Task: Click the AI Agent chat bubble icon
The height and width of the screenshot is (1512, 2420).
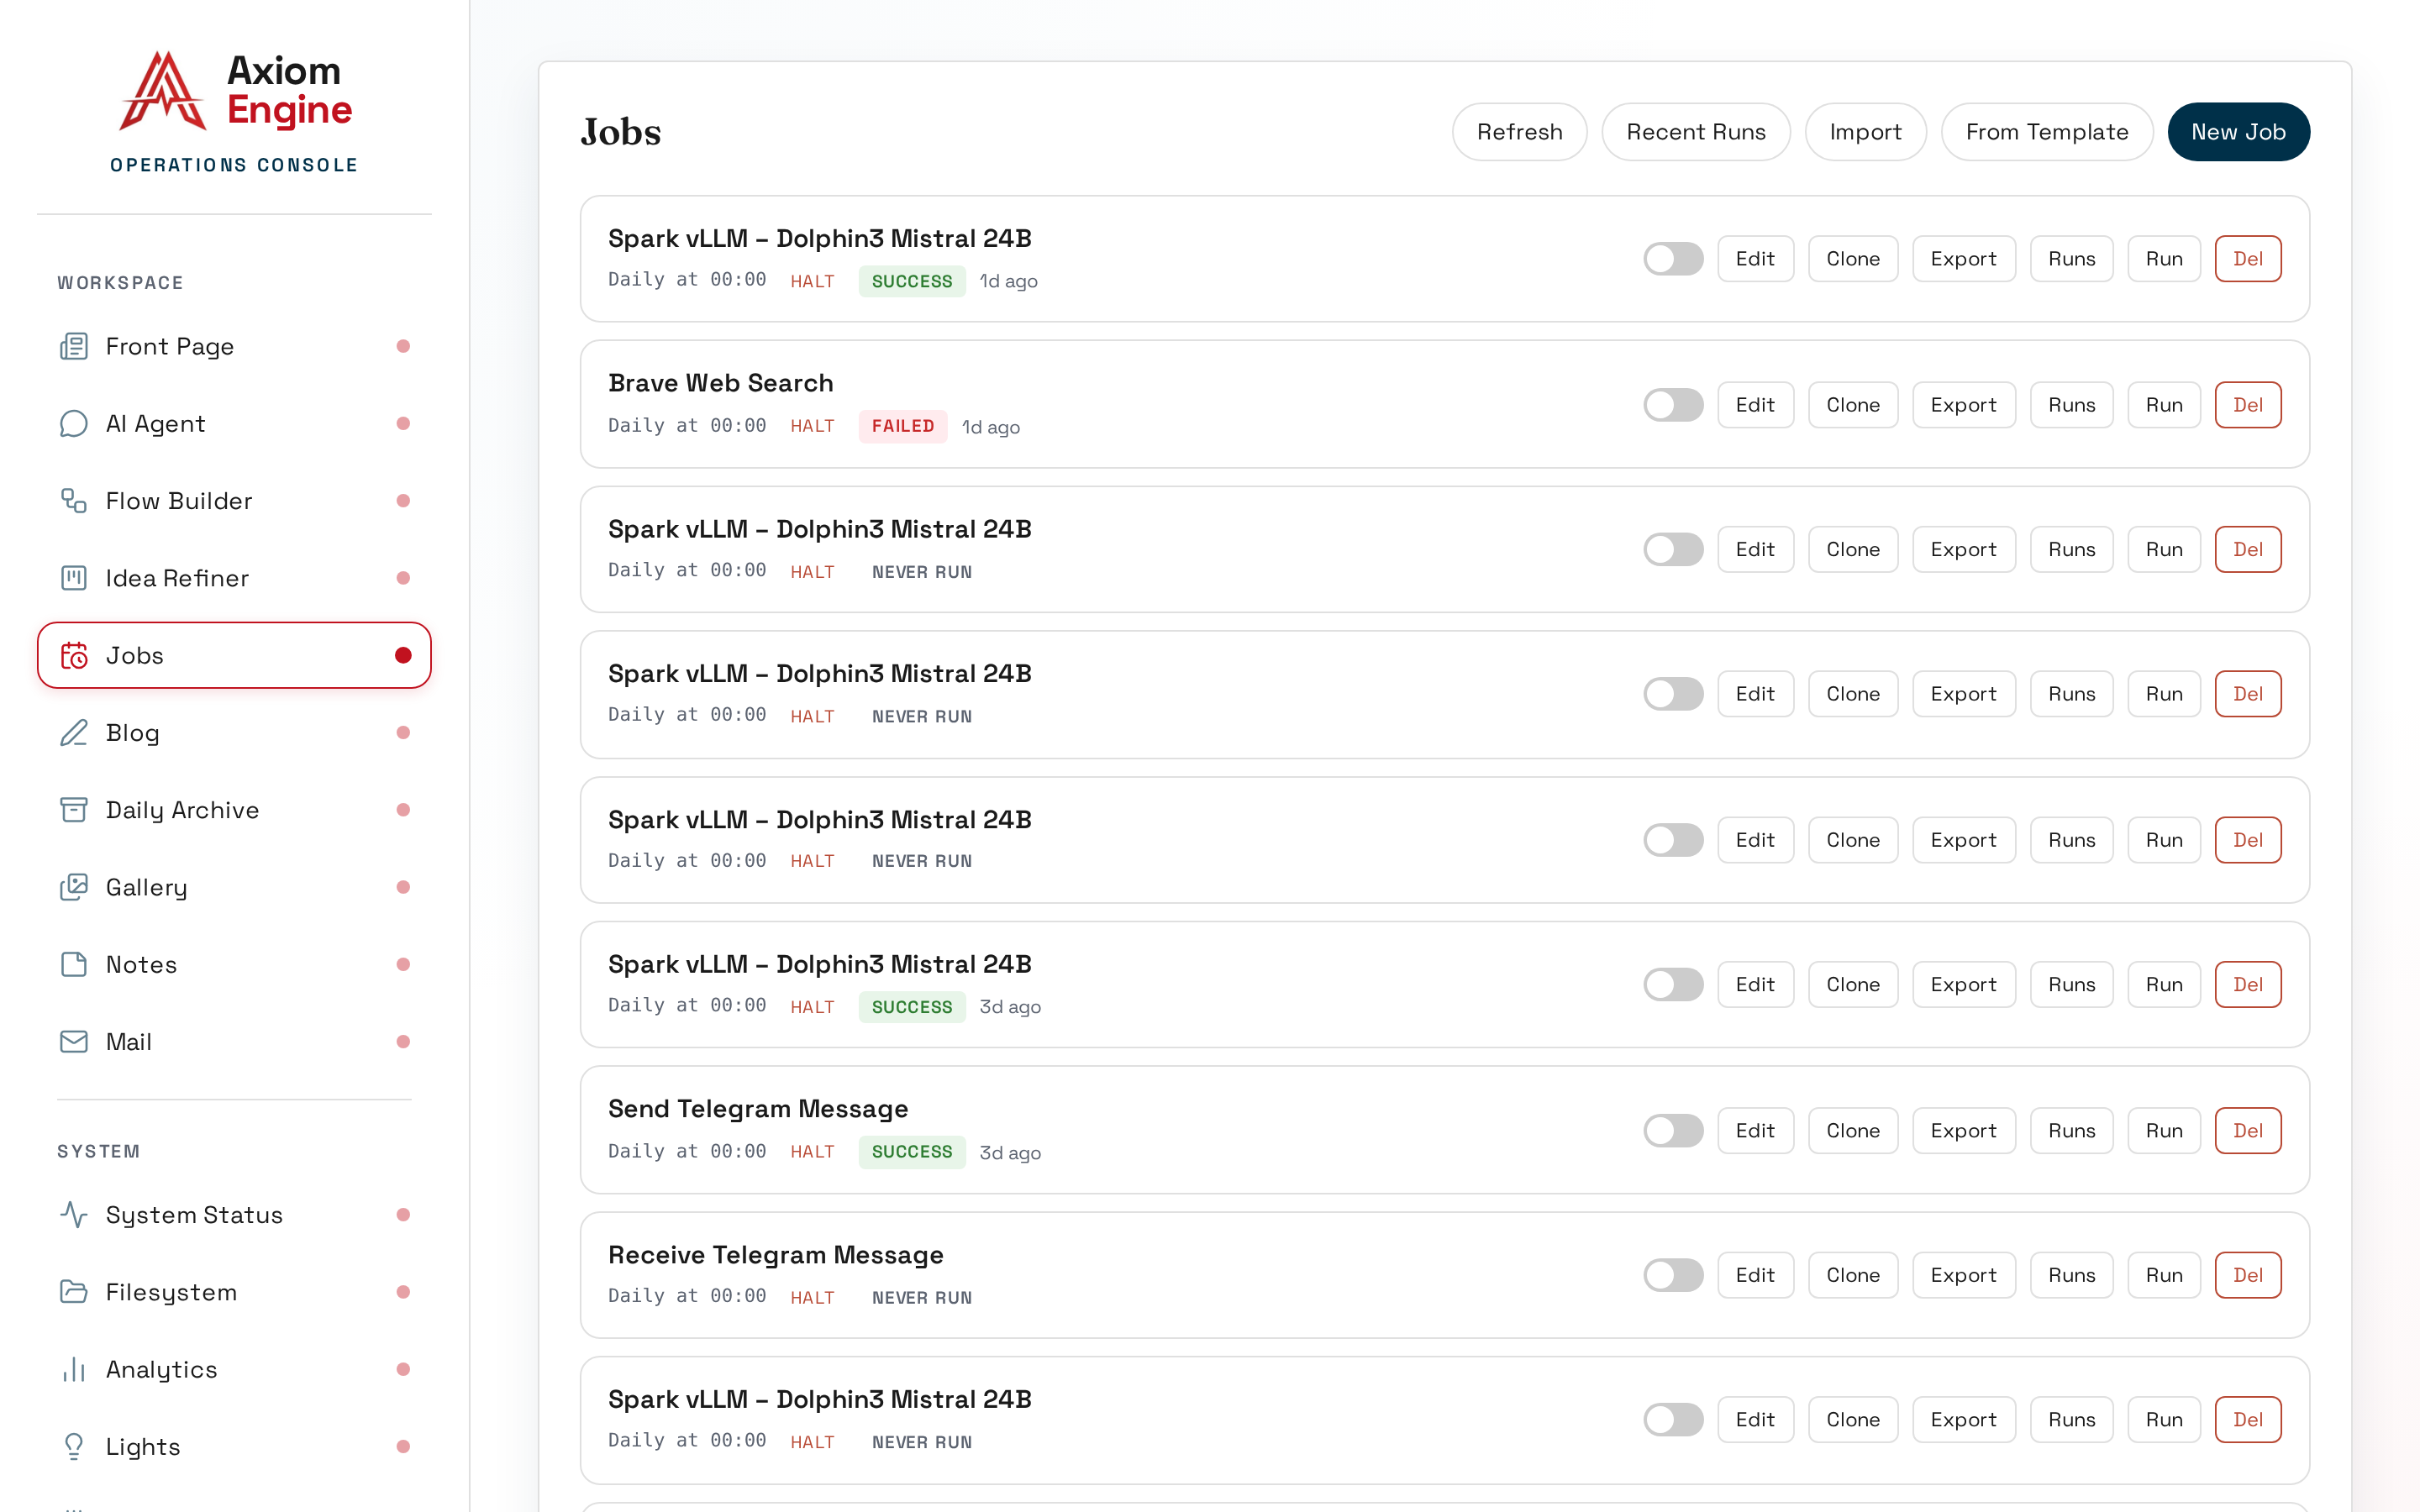Action: (x=74, y=424)
